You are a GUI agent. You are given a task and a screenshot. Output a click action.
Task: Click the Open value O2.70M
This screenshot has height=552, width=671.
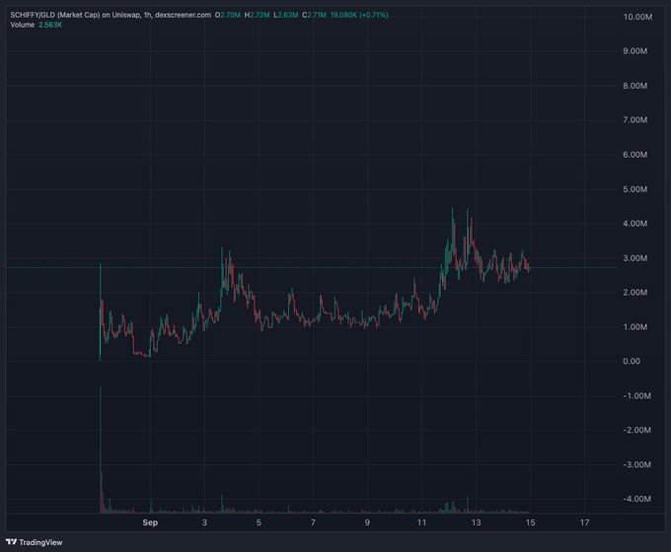click(228, 15)
